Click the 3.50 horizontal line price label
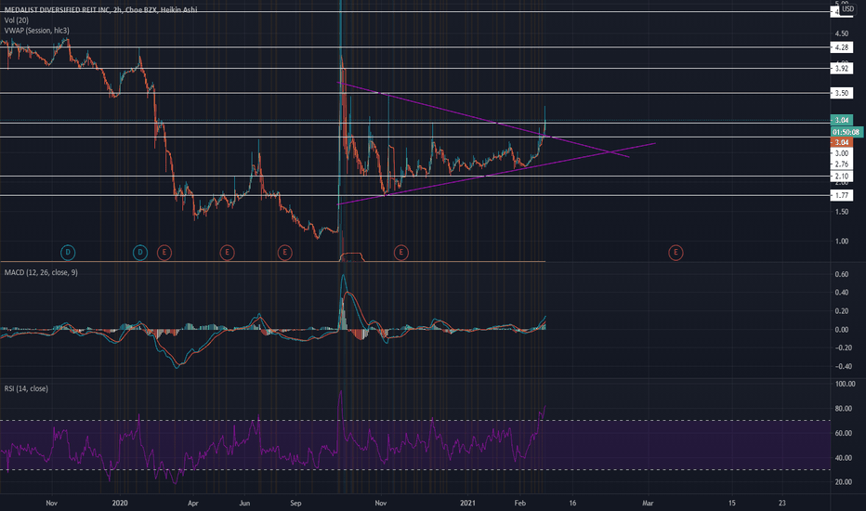 [842, 93]
